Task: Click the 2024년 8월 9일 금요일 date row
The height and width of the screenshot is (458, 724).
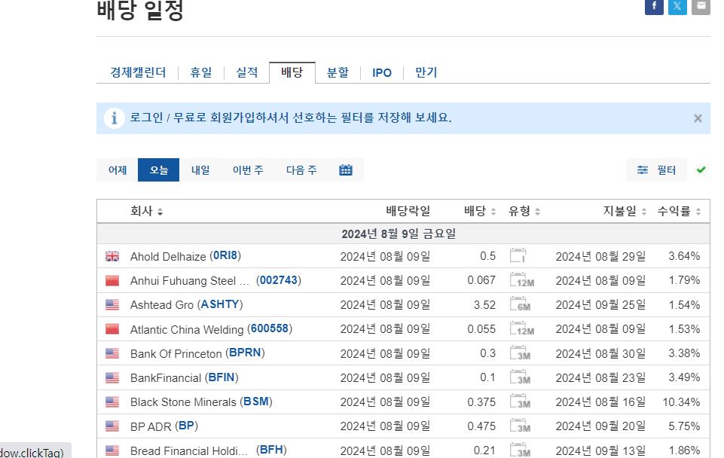Action: [x=403, y=234]
